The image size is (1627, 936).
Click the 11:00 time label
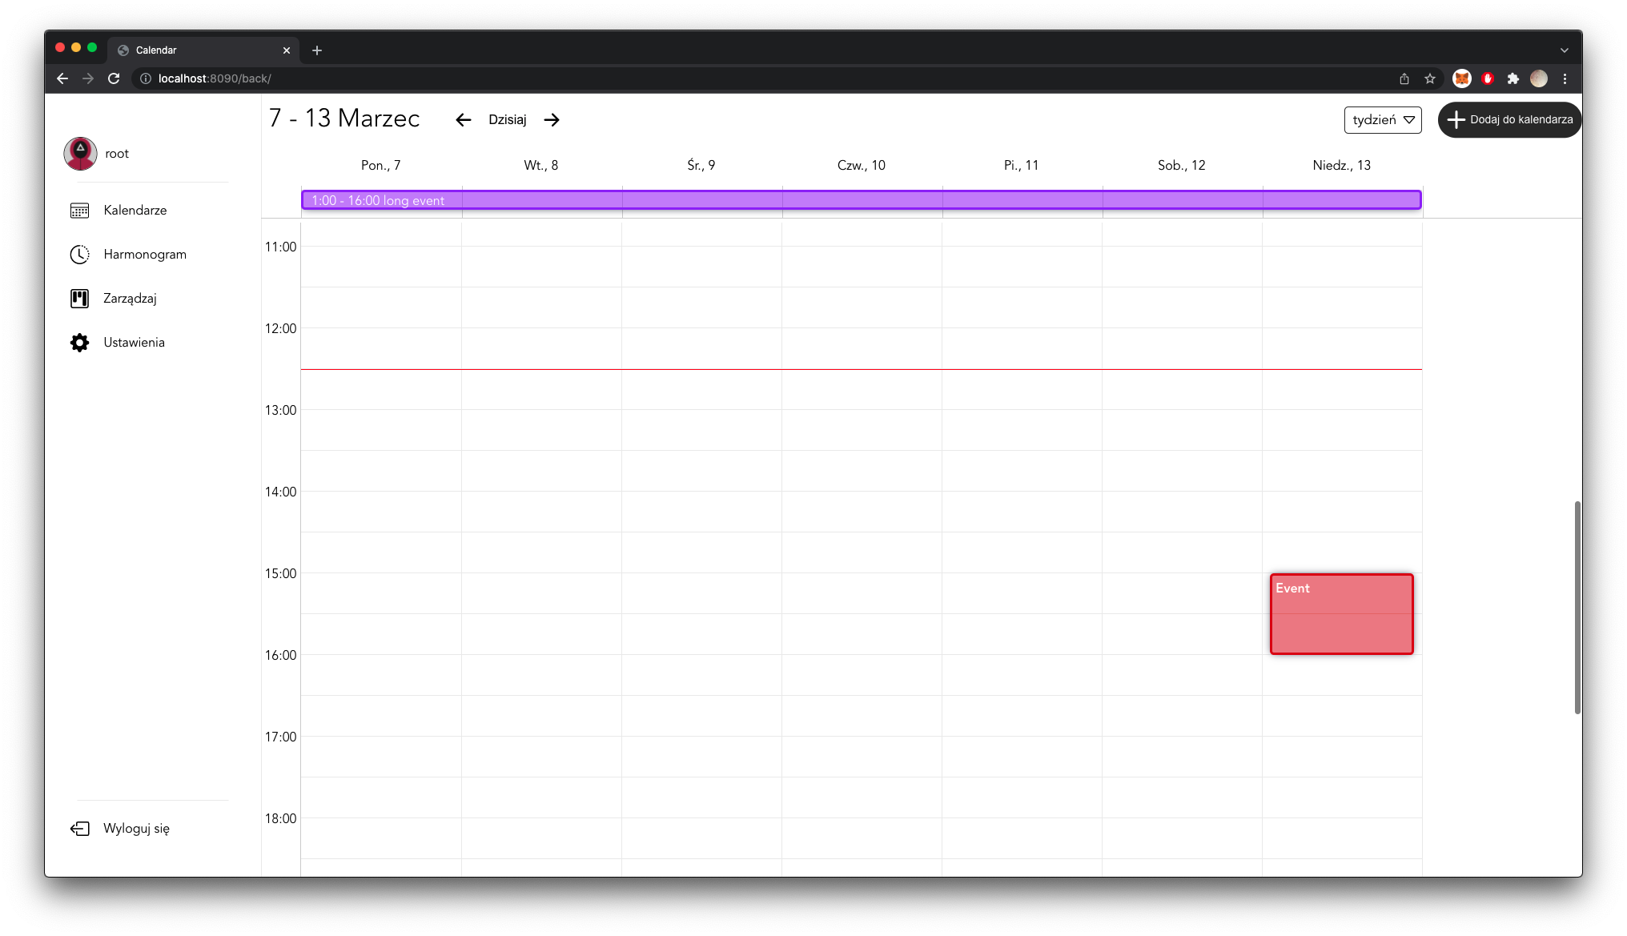[281, 247]
